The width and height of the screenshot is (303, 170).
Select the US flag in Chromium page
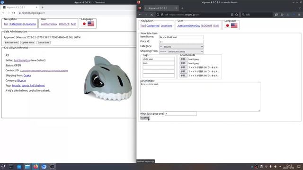tap(91, 24)
